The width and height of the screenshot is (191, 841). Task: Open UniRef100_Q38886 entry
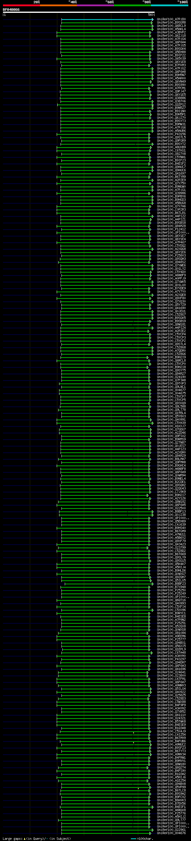[171, 98]
